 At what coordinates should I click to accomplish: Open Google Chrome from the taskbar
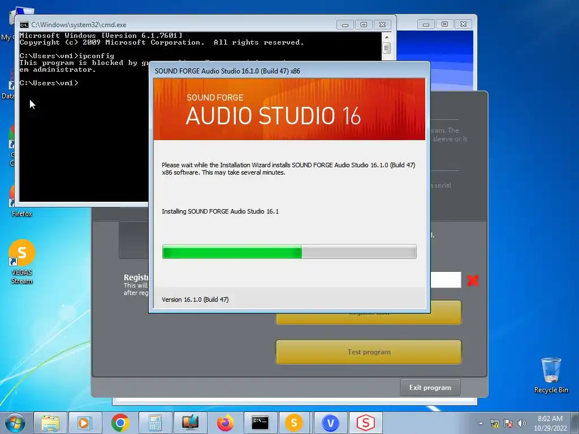120,423
